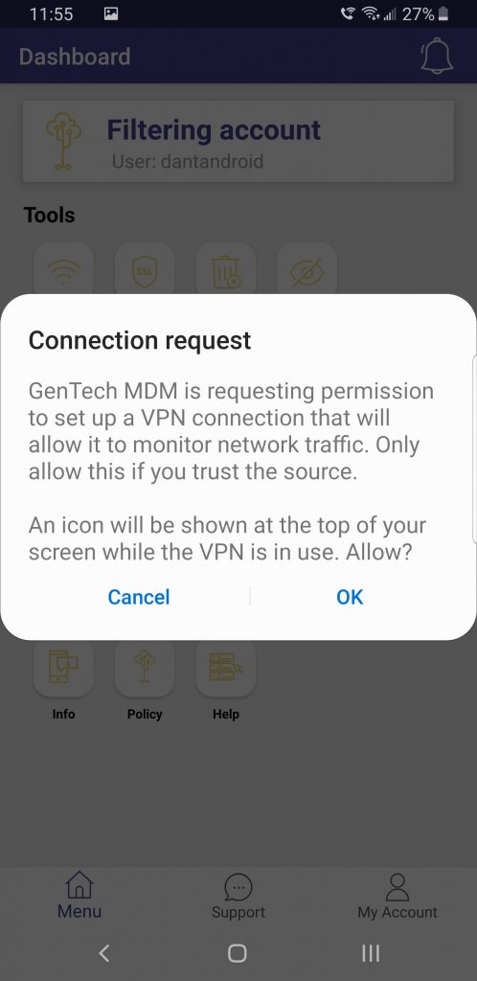The height and width of the screenshot is (981, 477).
Task: Cancel the connection request dialog
Action: point(139,597)
